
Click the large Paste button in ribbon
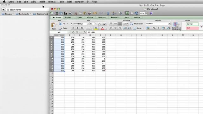(x=54, y=26)
